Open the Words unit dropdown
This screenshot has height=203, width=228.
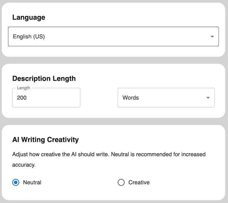click(x=166, y=98)
